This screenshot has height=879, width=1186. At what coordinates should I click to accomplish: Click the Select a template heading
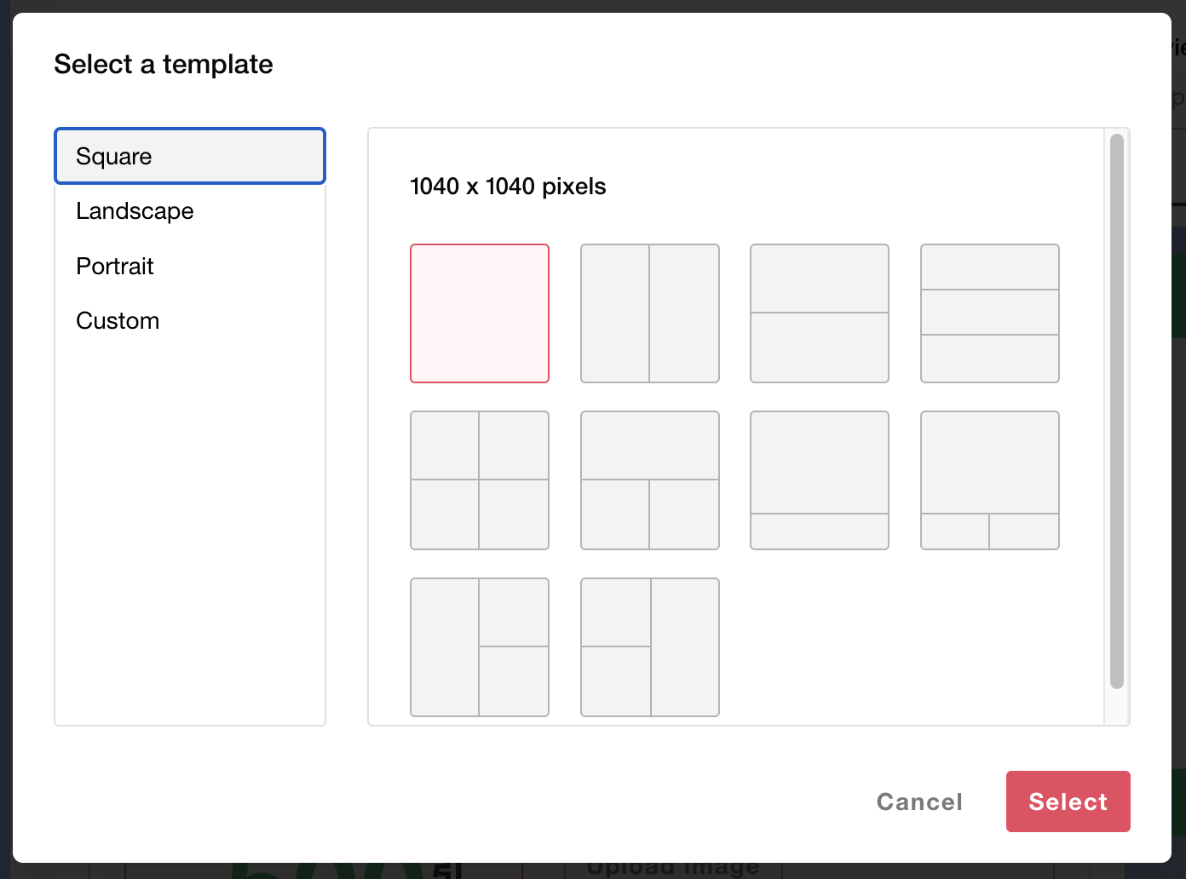(x=164, y=65)
